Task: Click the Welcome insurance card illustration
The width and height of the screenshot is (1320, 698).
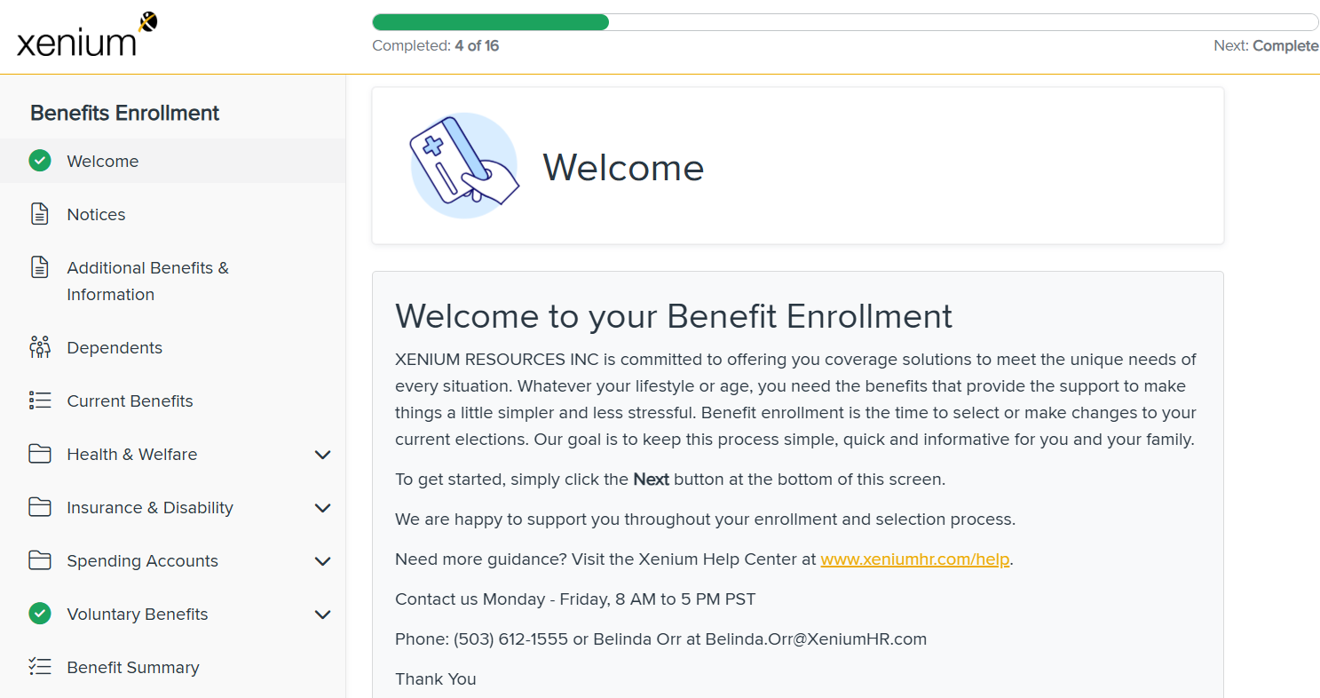Action: (463, 164)
